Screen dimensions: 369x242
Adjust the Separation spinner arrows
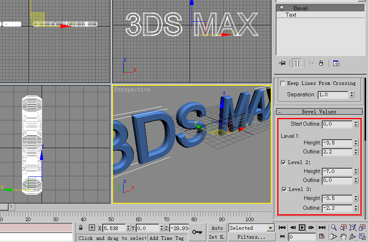coord(352,95)
